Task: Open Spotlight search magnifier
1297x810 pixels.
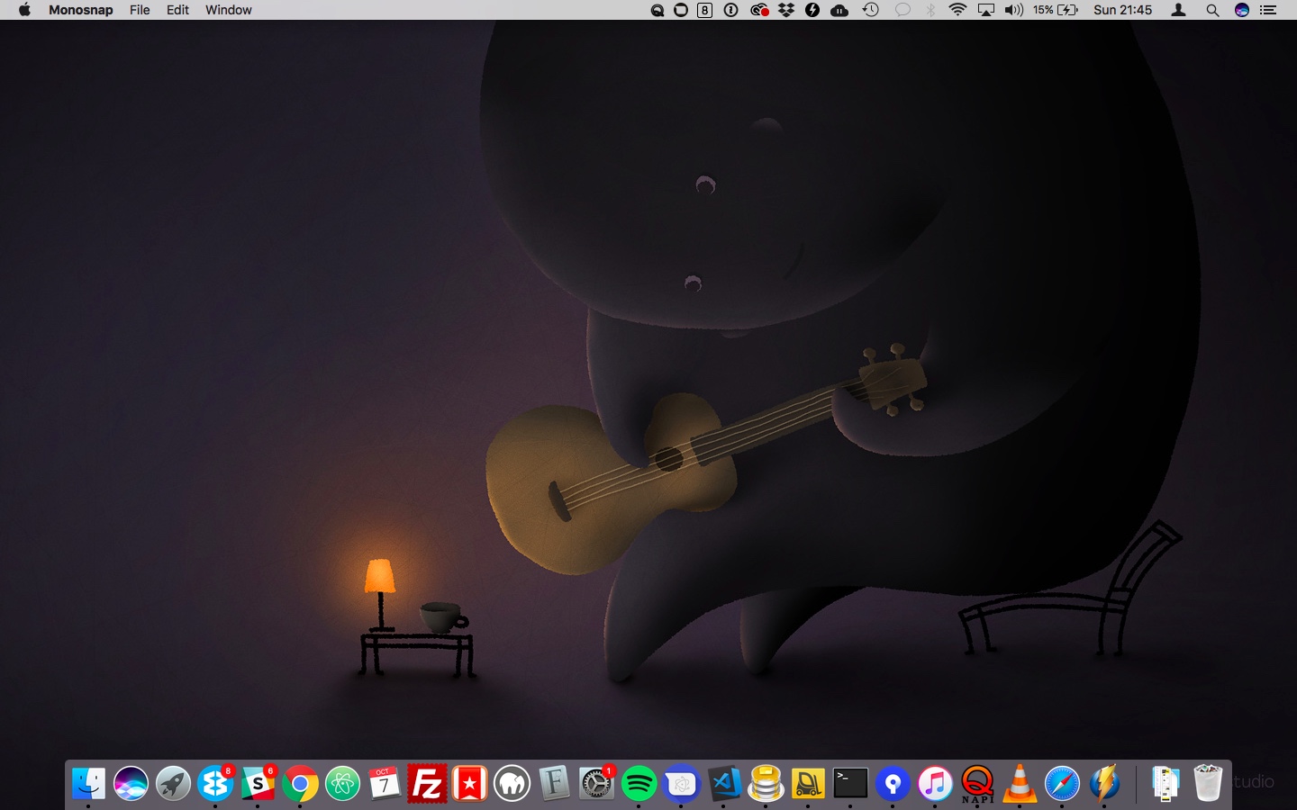Action: (x=1212, y=10)
